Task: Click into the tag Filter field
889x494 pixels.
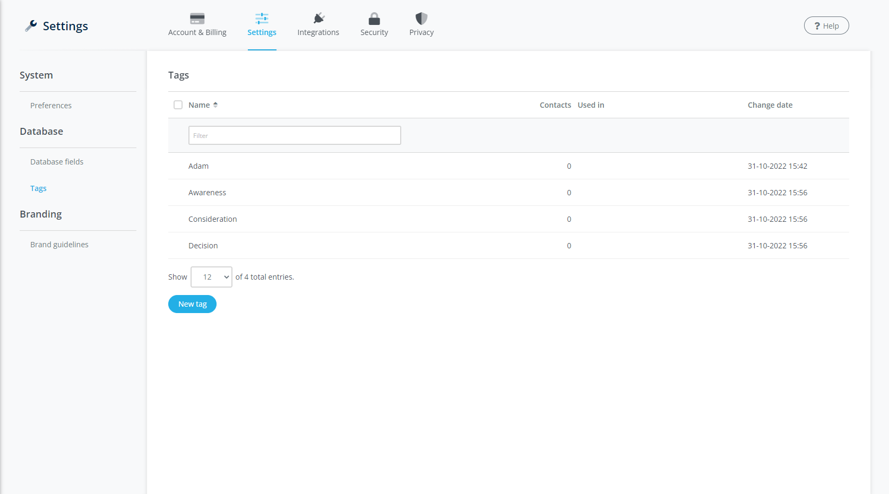Action: tap(295, 135)
